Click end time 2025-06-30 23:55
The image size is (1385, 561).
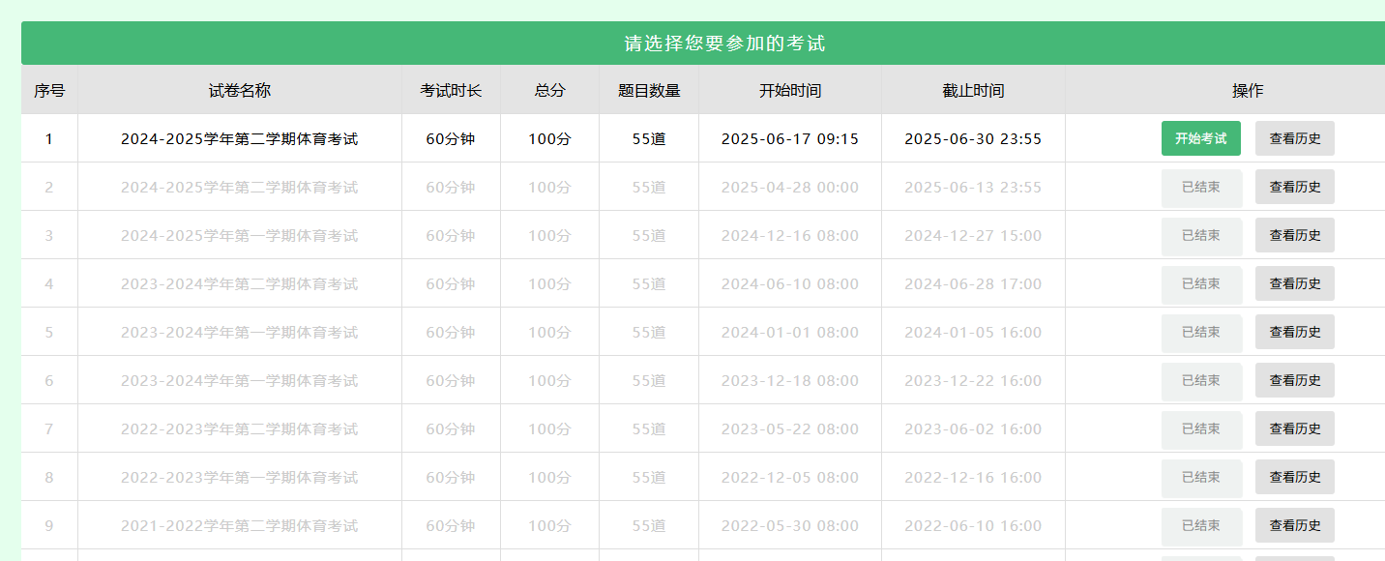click(973, 139)
